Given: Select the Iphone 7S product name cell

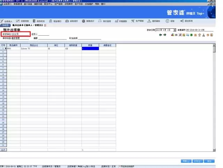Looking at the screenshot, I should (x=34, y=49).
